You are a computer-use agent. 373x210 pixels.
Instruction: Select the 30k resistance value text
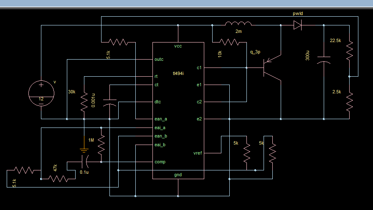tap(72, 92)
